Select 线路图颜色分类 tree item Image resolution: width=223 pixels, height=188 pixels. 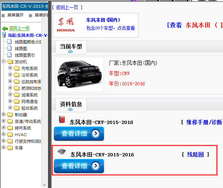click(28, 42)
